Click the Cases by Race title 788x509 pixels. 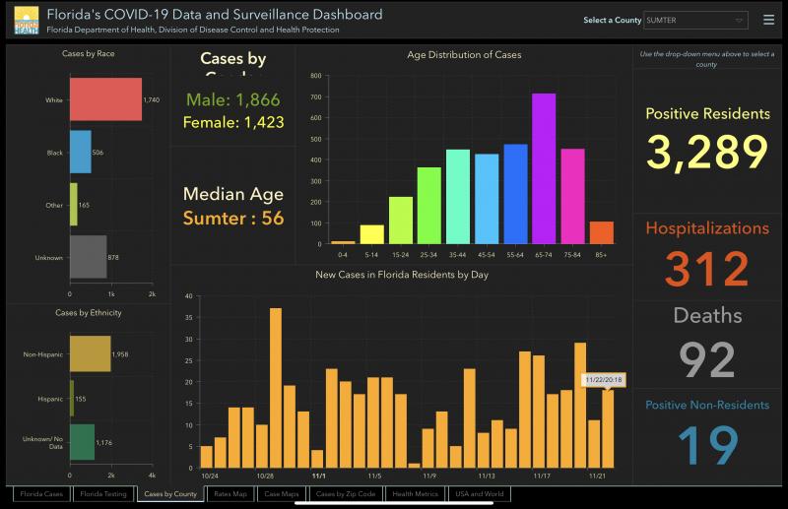click(89, 53)
